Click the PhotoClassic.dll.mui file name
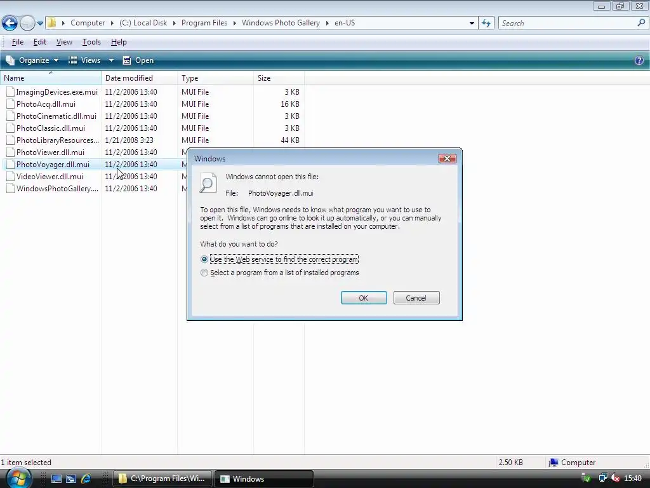The width and height of the screenshot is (650, 488). pos(51,128)
